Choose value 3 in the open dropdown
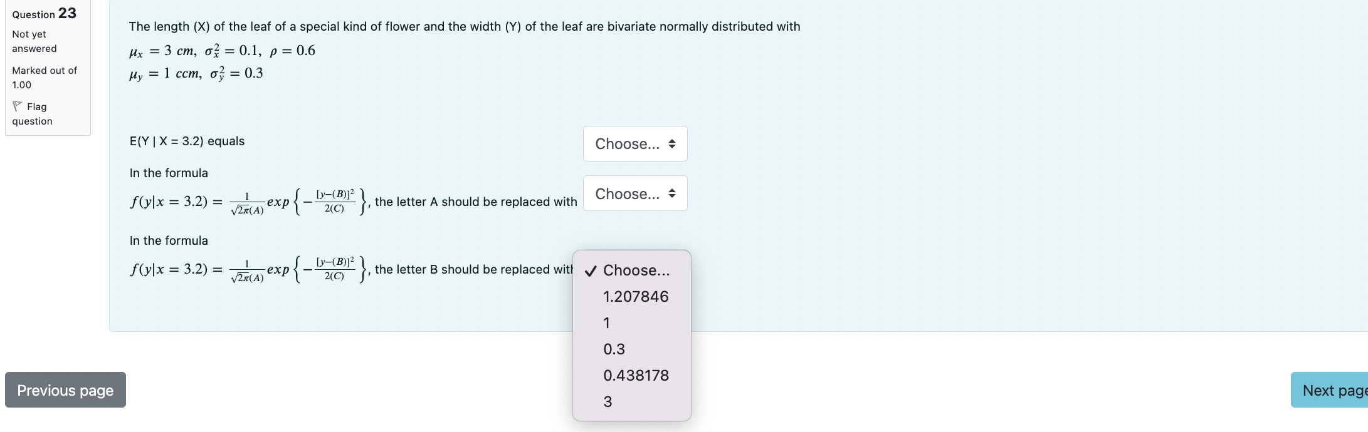 coord(607,403)
